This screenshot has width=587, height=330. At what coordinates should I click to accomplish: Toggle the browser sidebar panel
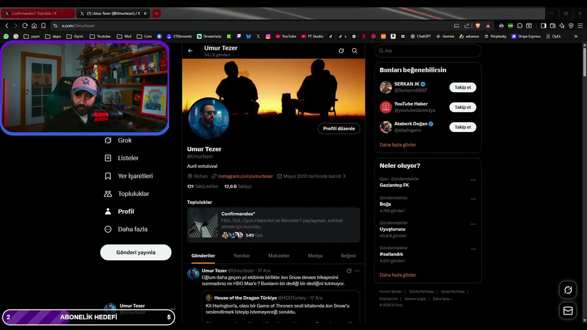coord(543,26)
